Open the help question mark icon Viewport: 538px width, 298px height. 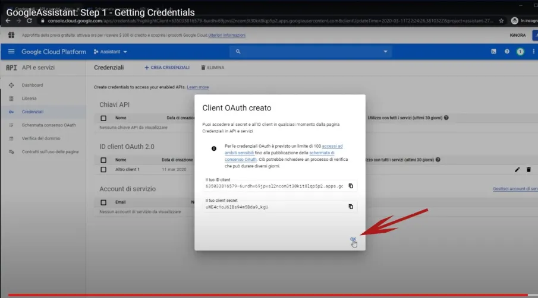pyautogui.click(x=506, y=52)
